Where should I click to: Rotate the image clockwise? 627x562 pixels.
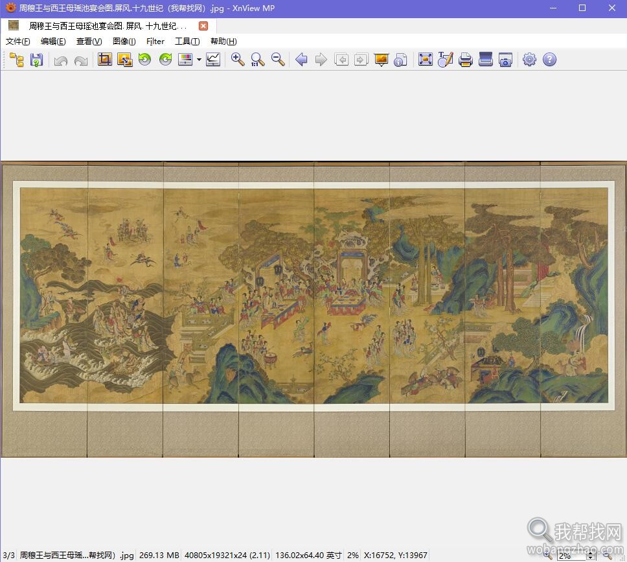click(x=165, y=59)
